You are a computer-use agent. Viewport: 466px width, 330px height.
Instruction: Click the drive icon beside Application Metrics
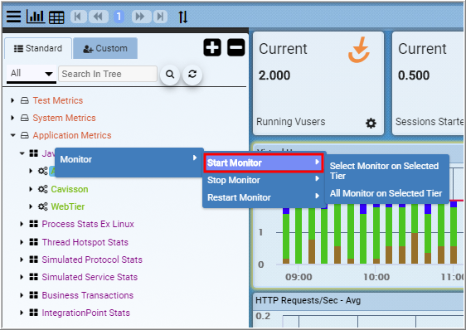point(25,135)
